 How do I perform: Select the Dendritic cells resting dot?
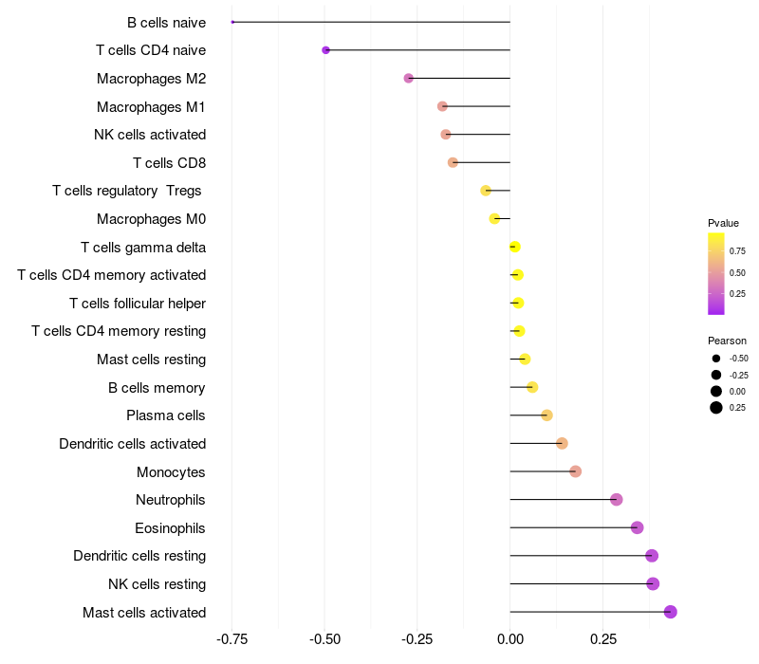652,556
